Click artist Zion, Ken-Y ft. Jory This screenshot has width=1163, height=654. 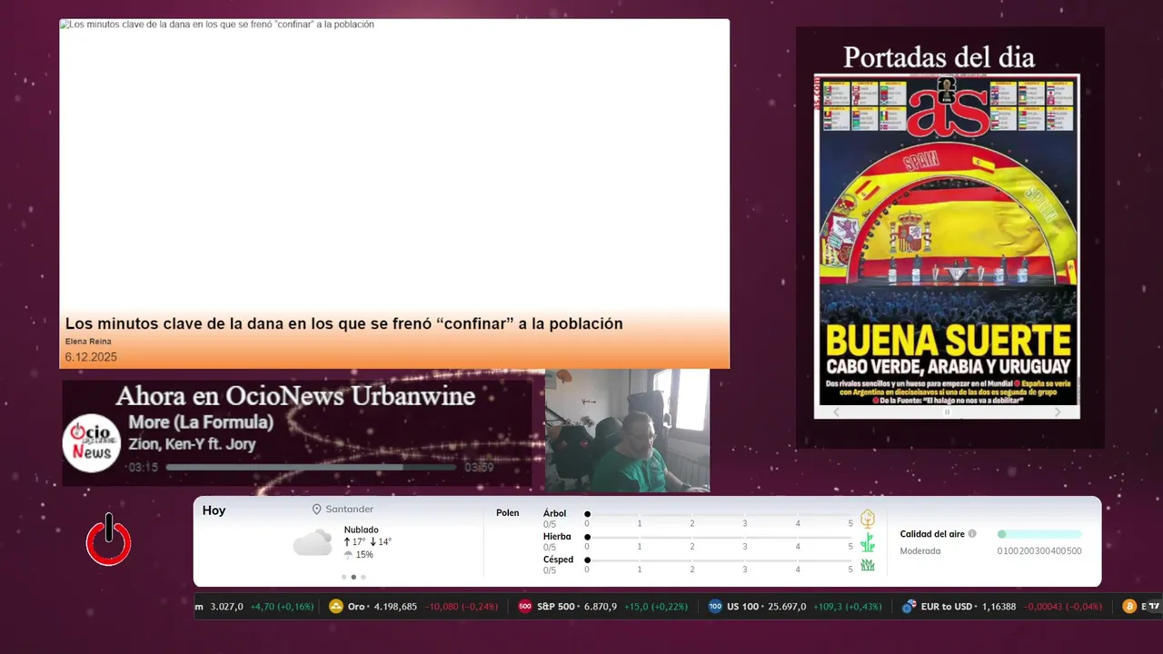[x=192, y=444]
